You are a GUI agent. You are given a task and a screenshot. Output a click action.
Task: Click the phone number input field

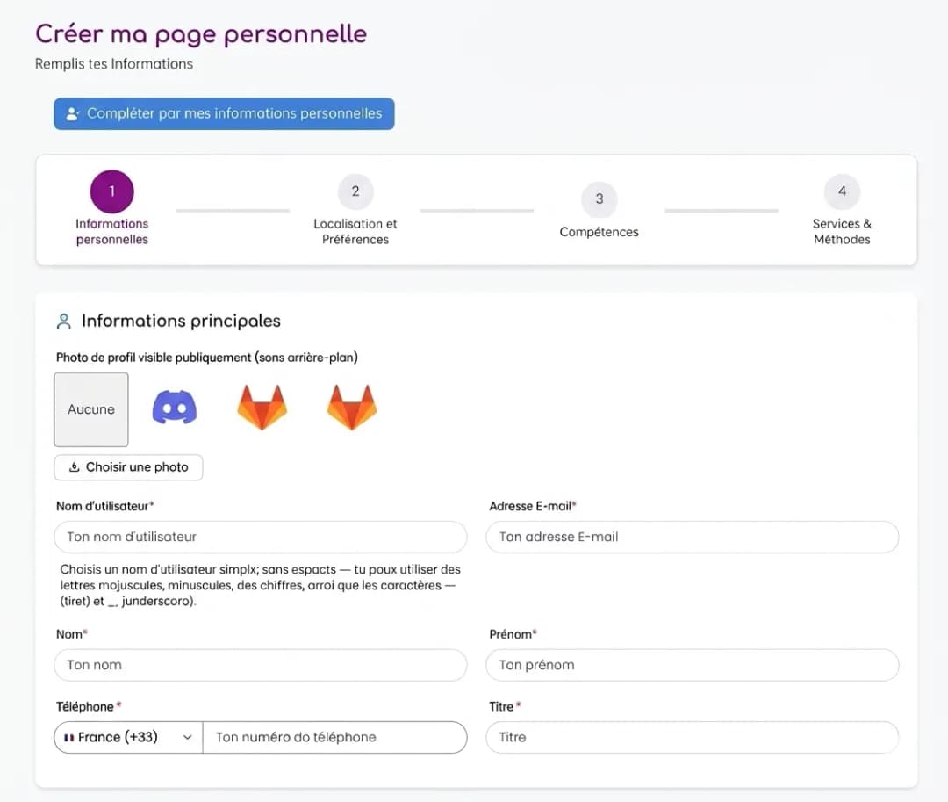click(x=334, y=737)
